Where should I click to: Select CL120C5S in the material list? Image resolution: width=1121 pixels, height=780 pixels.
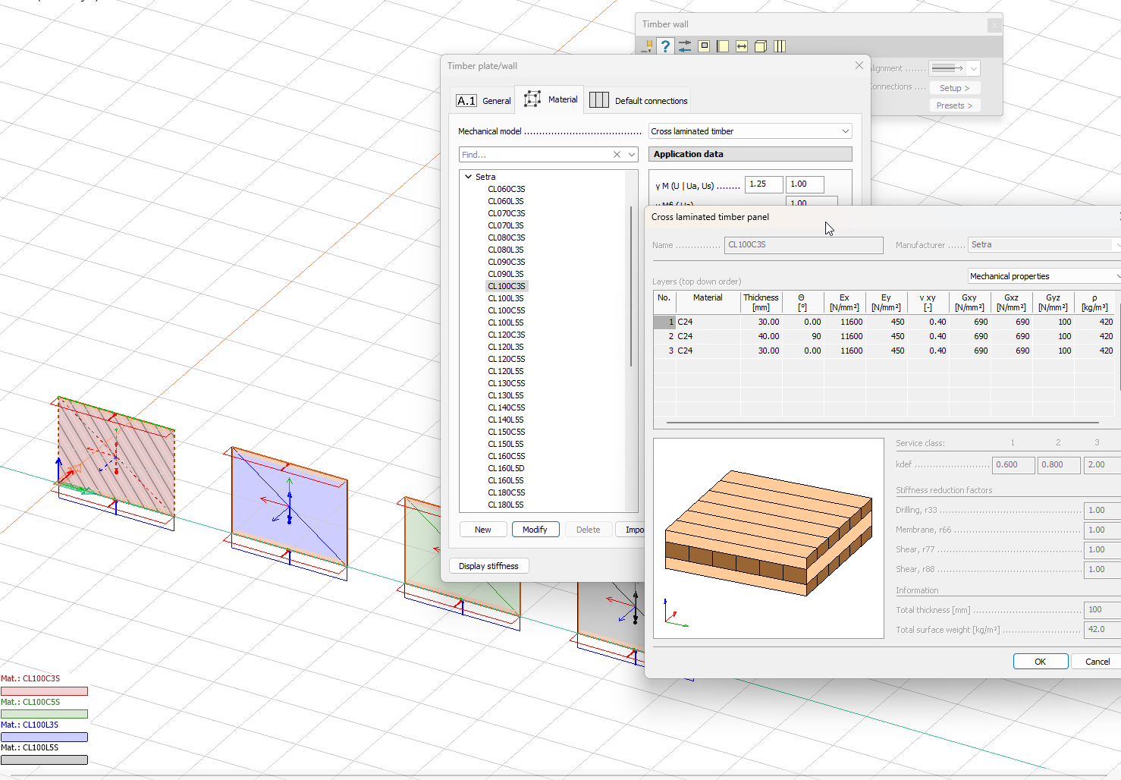tap(506, 359)
